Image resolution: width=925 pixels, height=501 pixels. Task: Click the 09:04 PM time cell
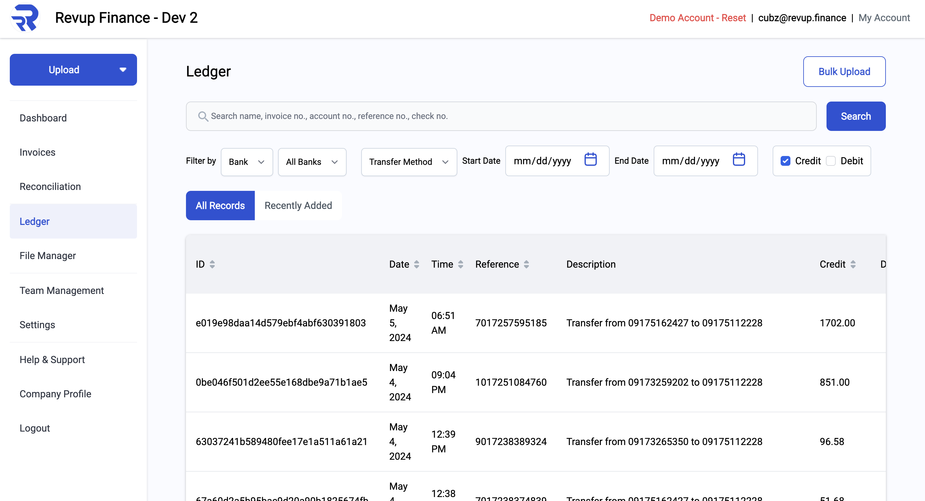click(x=443, y=382)
